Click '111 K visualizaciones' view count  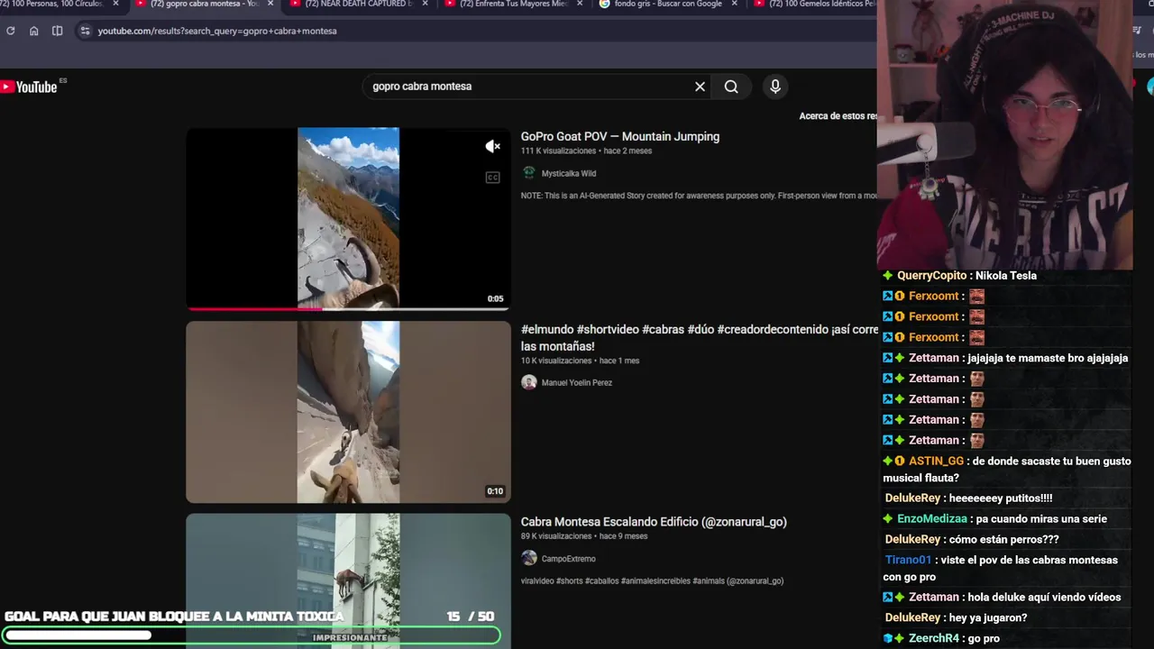click(x=558, y=151)
